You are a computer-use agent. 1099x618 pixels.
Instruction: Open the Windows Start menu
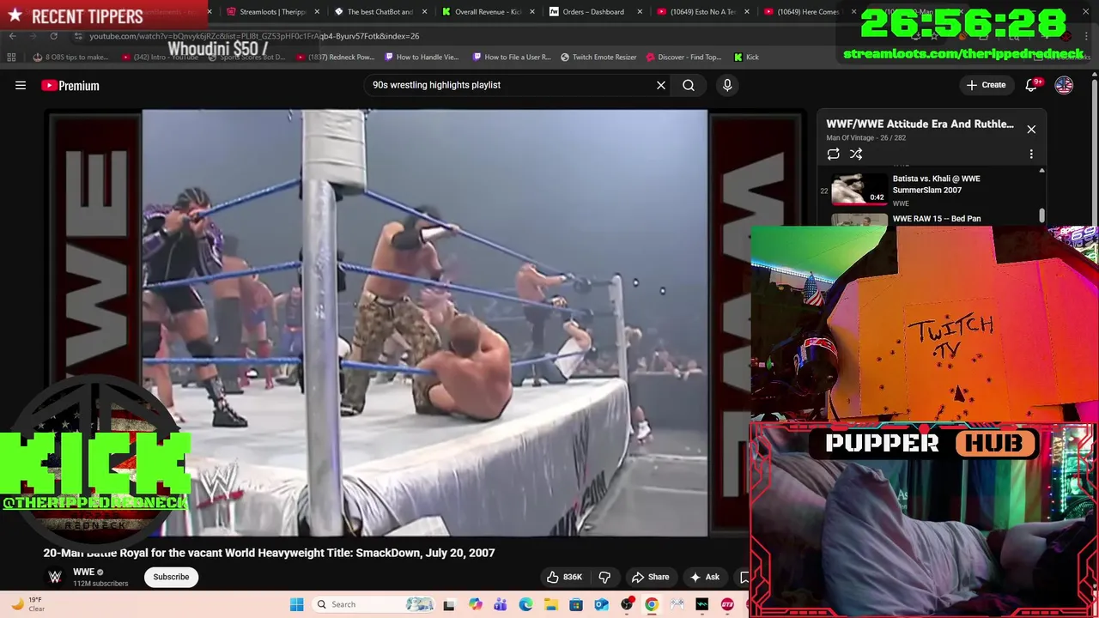pos(296,604)
